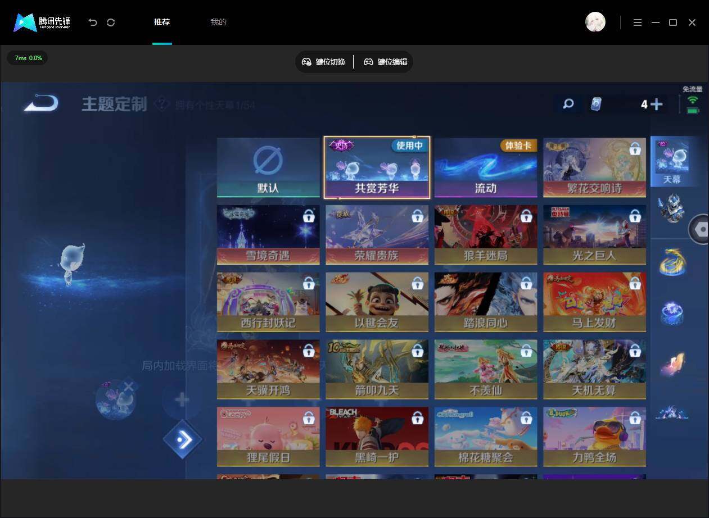709x518 pixels.
Task: Click the hexagon floating button at the right edge
Action: pyautogui.click(x=699, y=229)
